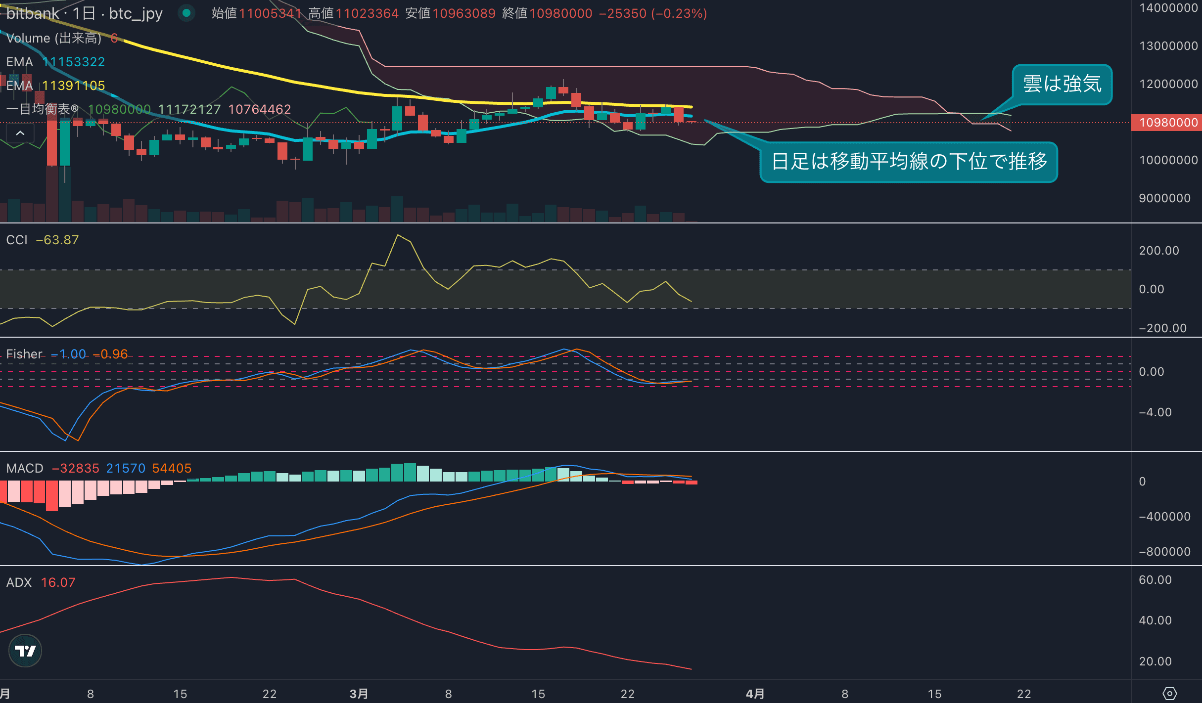This screenshot has width=1202, height=703.
Task: Click the 4月 label on time axis
Action: click(x=755, y=694)
